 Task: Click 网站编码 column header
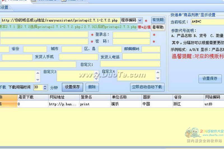(214, 97)
